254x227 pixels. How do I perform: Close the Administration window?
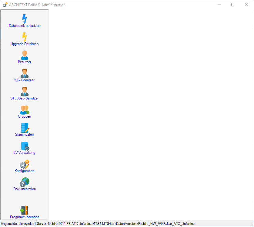(x=246, y=5)
